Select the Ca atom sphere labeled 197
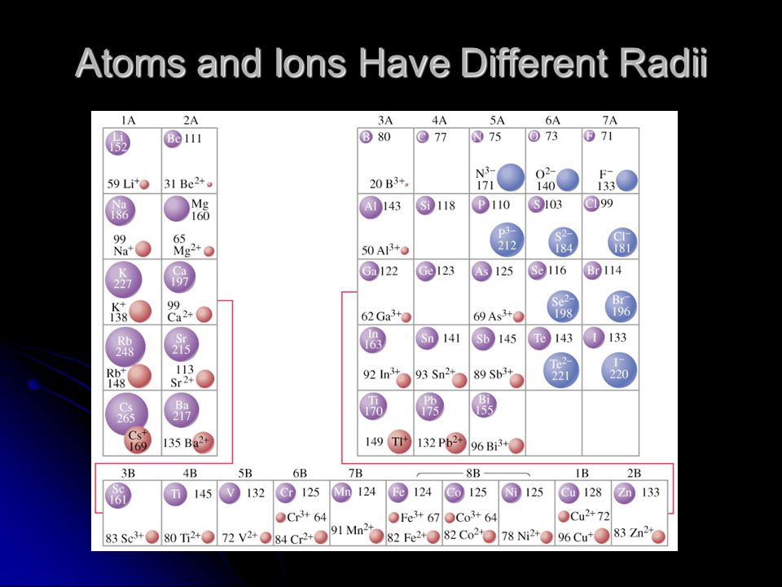782x587 pixels. [179, 277]
